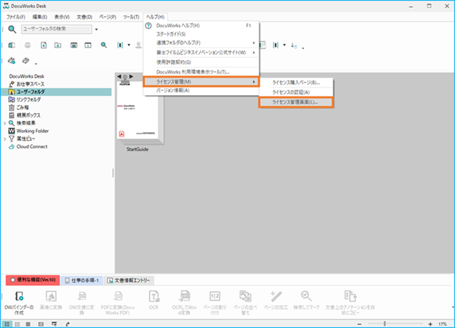Click the 17% zoom percentage value

click(x=442, y=324)
